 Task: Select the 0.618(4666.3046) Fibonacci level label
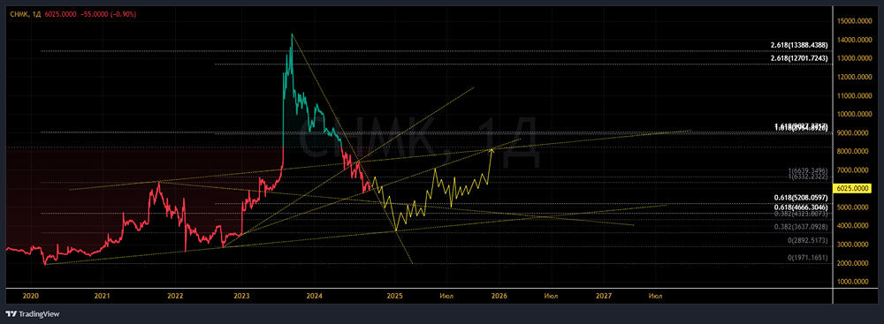coord(800,208)
